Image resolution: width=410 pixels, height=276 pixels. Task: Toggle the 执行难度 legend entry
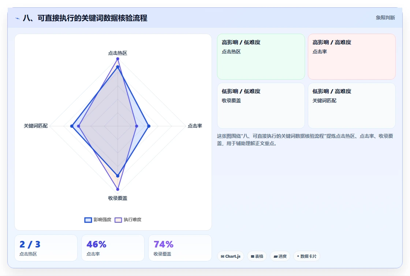pos(128,220)
